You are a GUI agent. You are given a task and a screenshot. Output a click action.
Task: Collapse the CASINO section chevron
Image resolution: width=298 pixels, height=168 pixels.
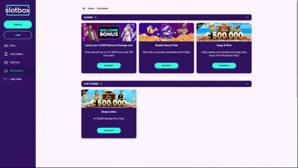click(247, 17)
